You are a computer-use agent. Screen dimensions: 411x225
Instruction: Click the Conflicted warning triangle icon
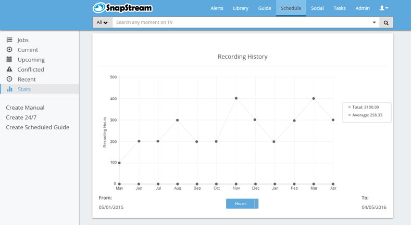coord(9,70)
